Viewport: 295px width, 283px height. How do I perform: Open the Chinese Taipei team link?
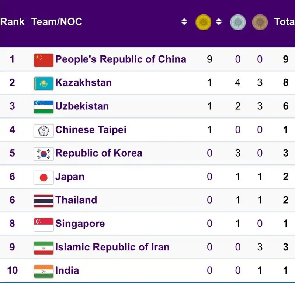[x=91, y=130]
